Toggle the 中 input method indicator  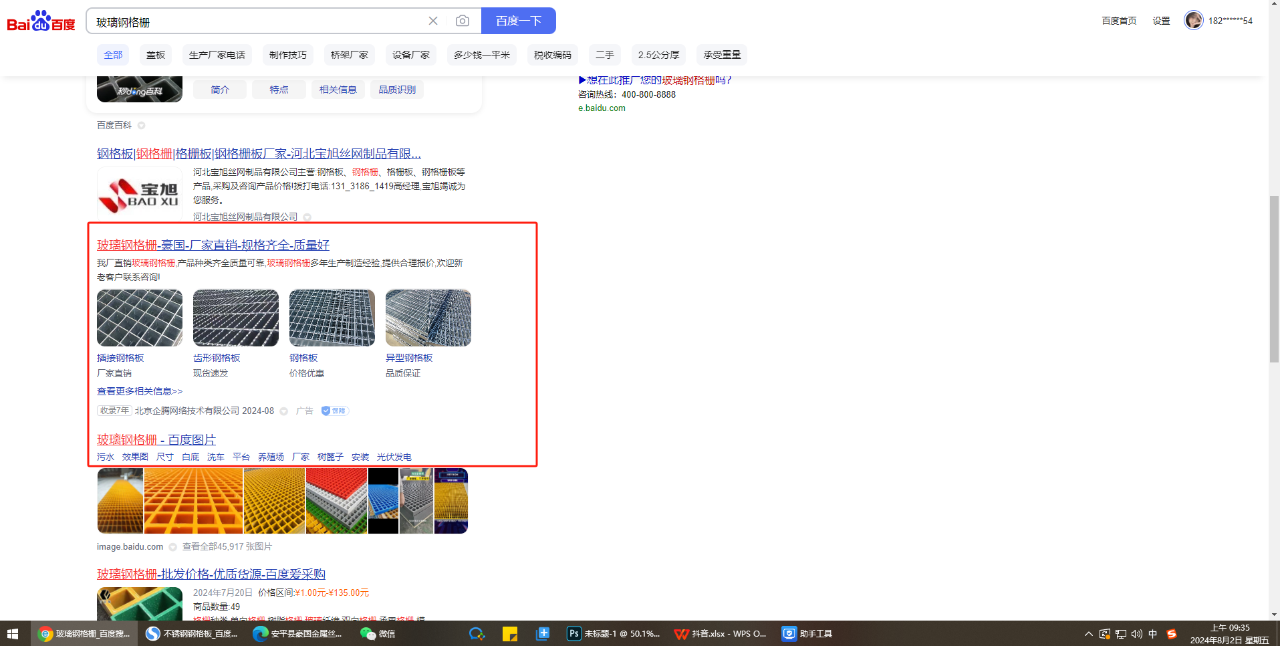(x=1153, y=634)
